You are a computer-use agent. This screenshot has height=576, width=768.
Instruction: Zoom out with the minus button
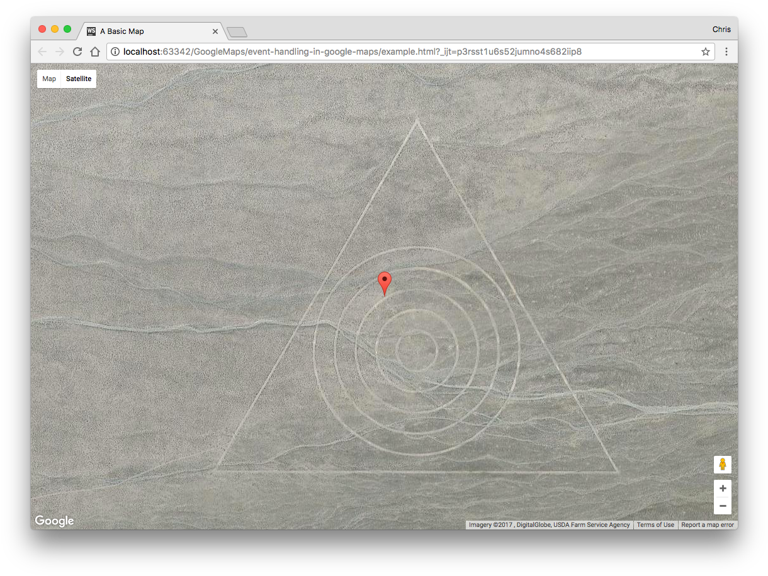(722, 506)
